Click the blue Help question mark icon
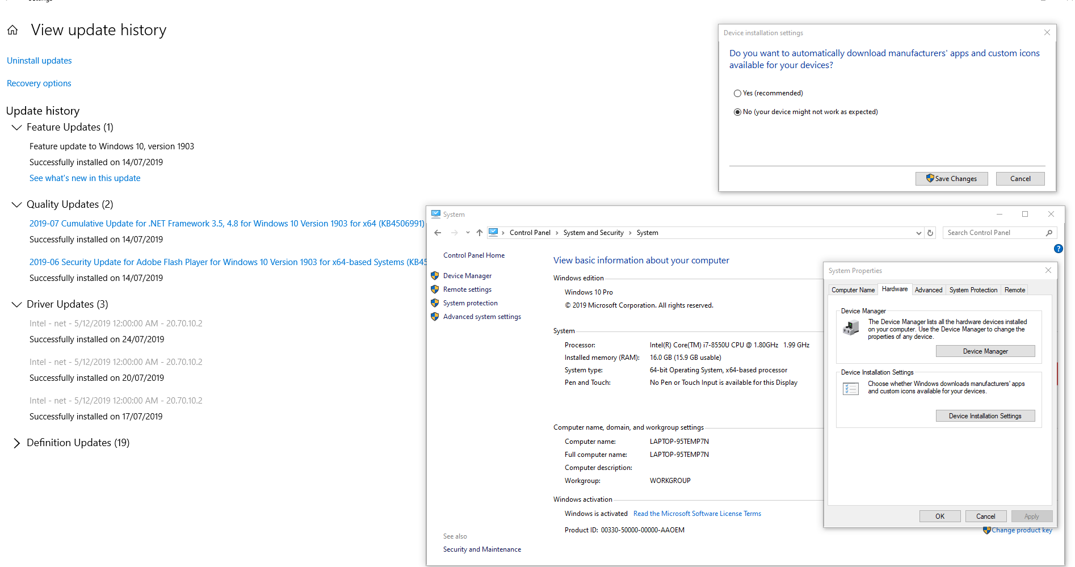 click(x=1058, y=249)
